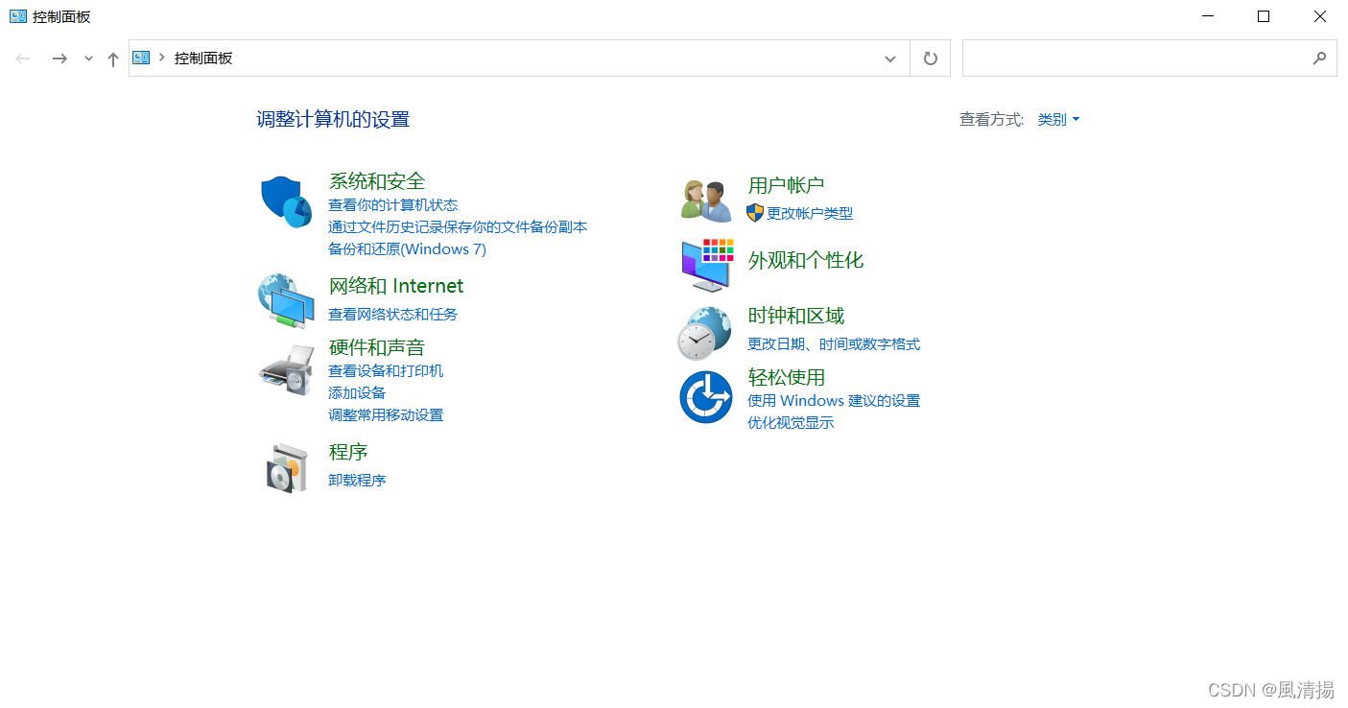
Task: Expand the address bar root chevron
Action: coord(162,58)
